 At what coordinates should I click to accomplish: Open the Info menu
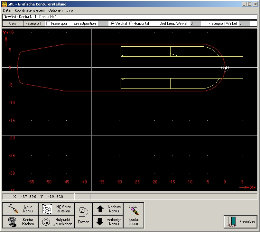pos(70,10)
